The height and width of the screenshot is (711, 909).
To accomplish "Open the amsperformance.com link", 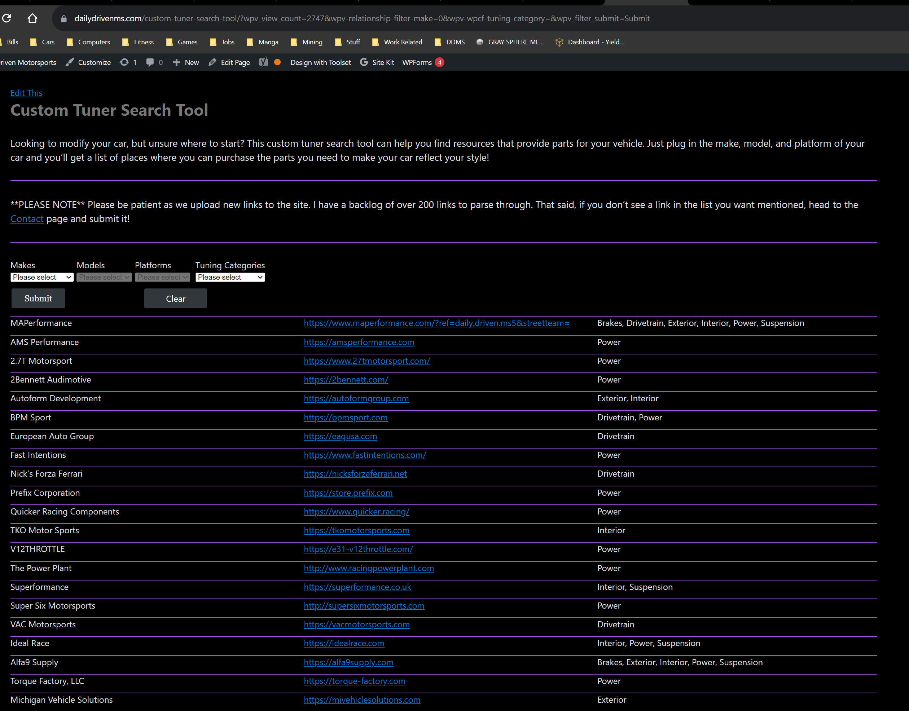I will click(359, 342).
